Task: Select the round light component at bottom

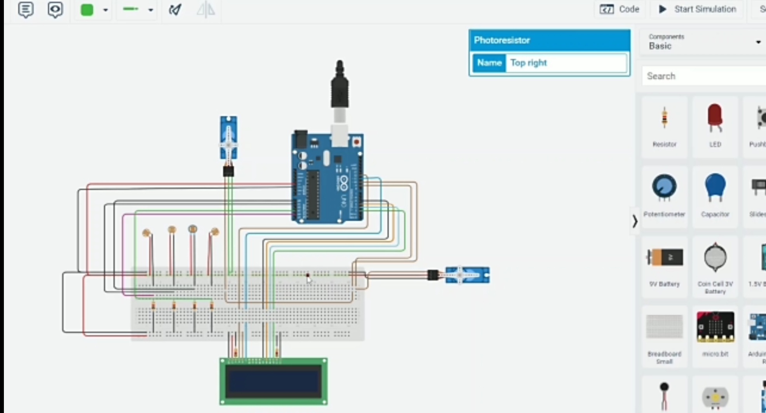Action: 715,395
